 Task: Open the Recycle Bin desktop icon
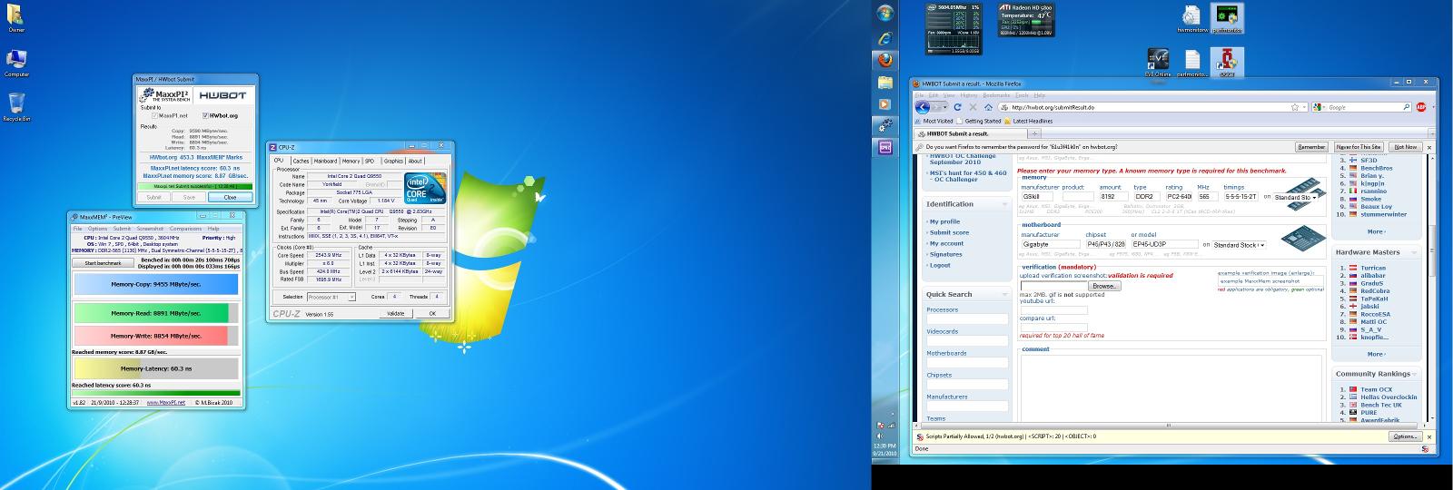tap(16, 104)
